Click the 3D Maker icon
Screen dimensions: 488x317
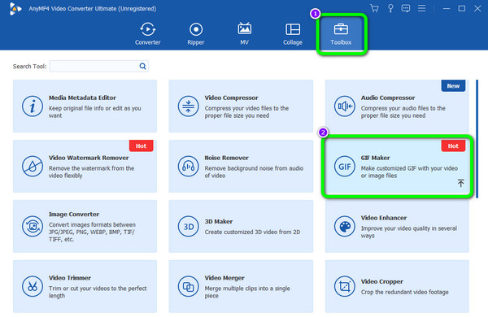tap(189, 227)
